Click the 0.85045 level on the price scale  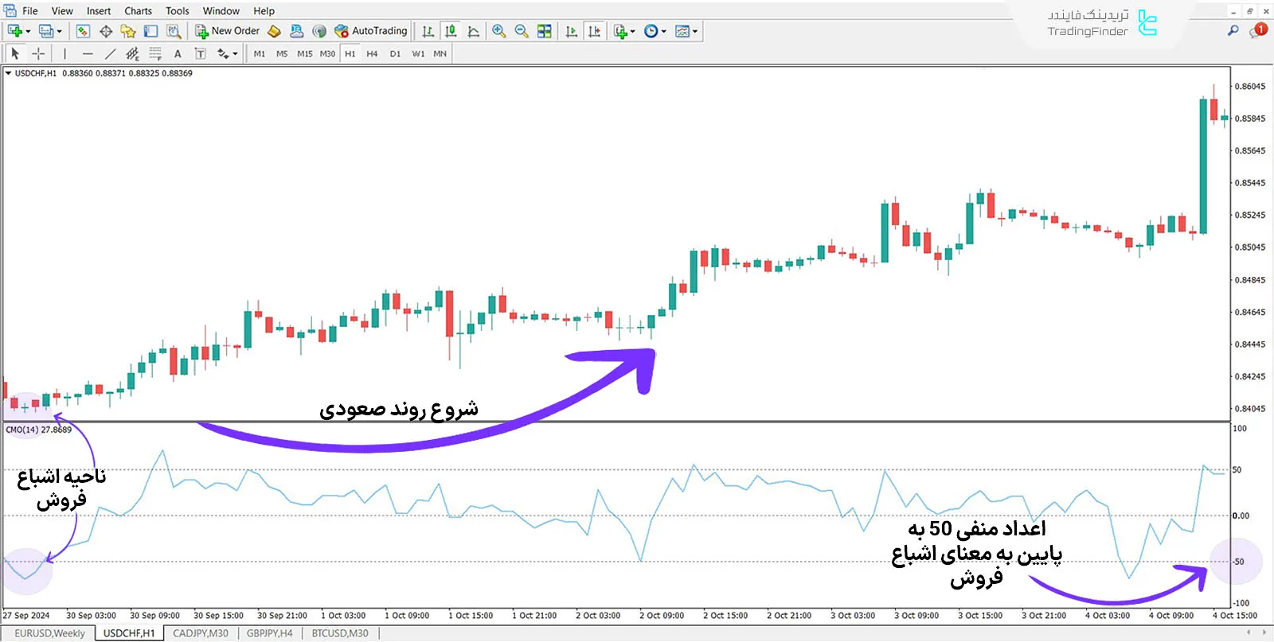point(1249,247)
